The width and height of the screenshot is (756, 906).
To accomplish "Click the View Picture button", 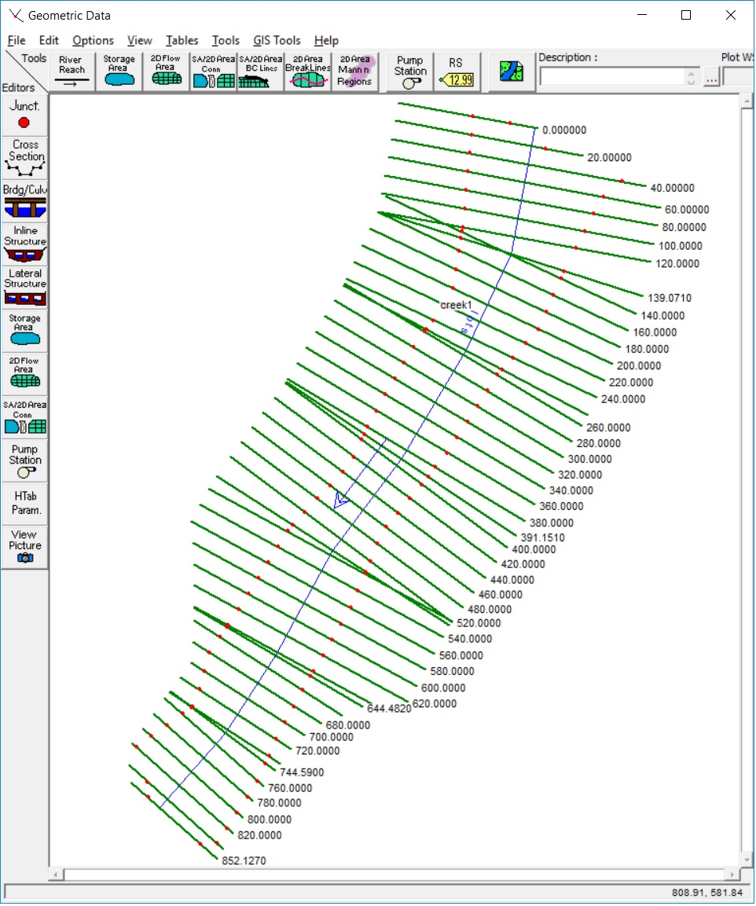I will [24, 546].
